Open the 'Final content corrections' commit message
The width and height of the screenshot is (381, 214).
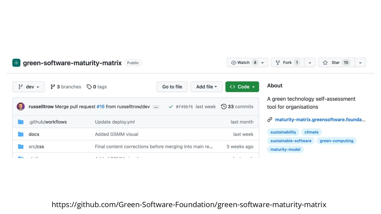154,146
